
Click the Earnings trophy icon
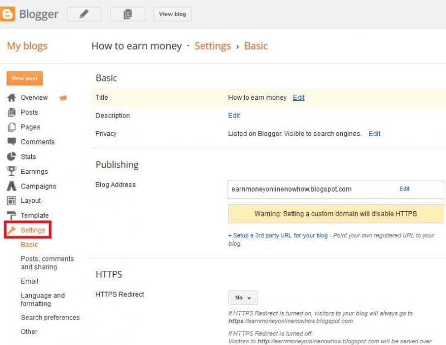tap(11, 171)
